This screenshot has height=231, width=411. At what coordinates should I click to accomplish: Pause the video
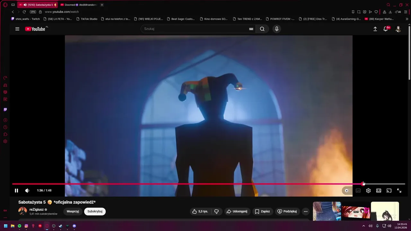coord(16,191)
